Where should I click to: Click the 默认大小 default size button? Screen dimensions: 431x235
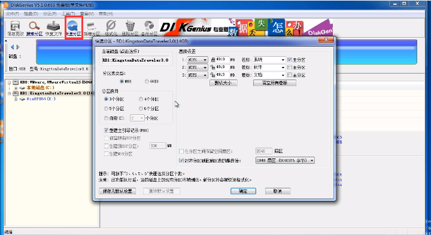pyautogui.click(x=223, y=83)
